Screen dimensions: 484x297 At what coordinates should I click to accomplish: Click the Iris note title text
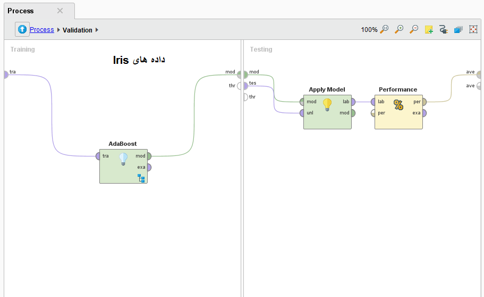(139, 60)
